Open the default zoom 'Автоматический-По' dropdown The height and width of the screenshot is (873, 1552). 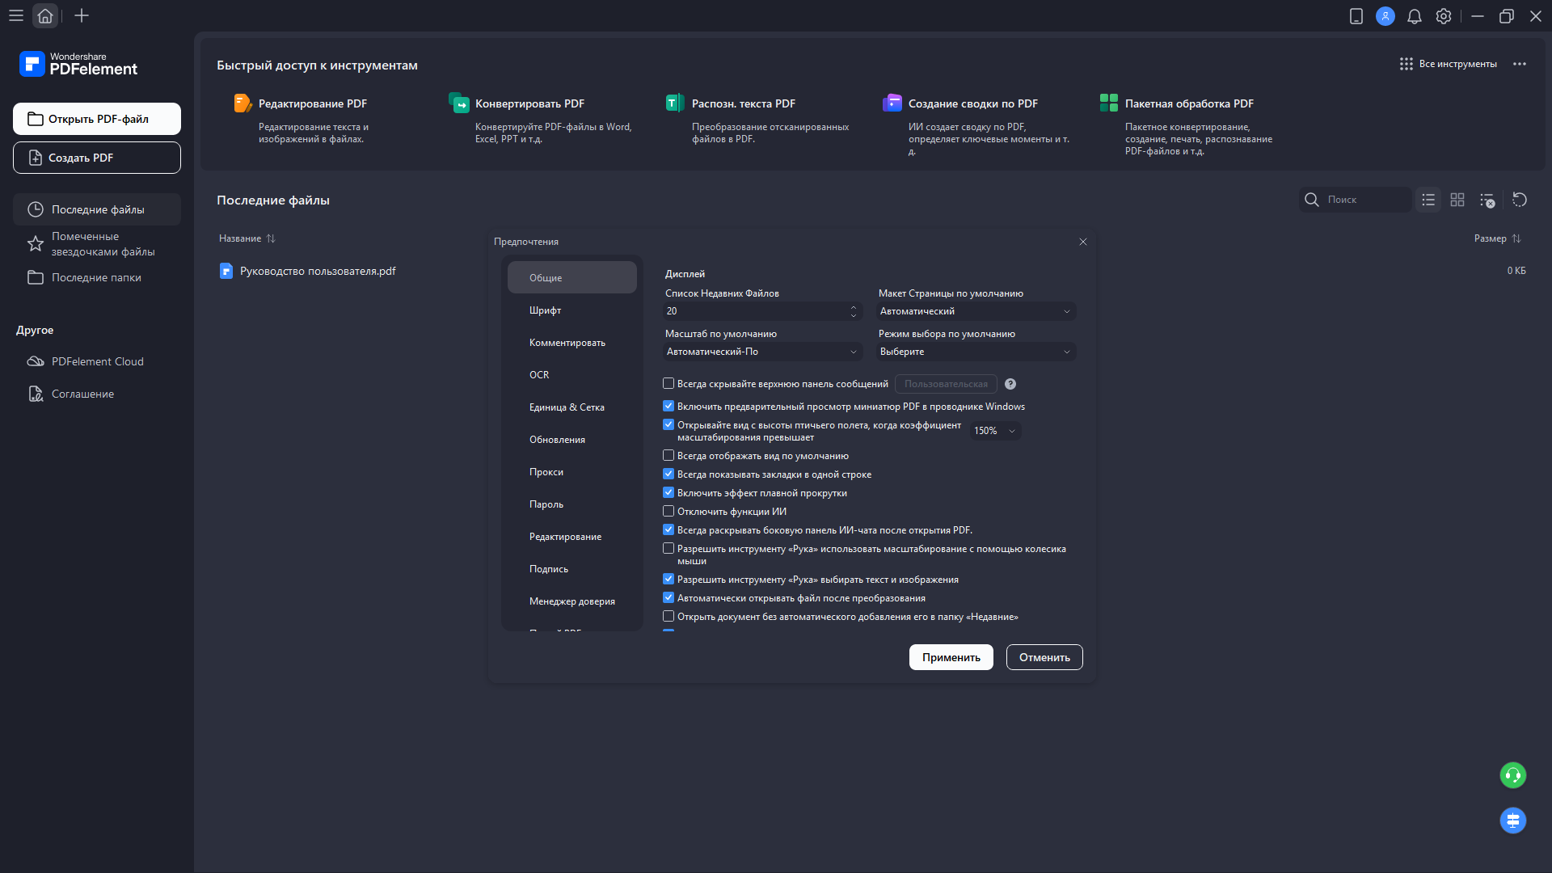point(762,352)
